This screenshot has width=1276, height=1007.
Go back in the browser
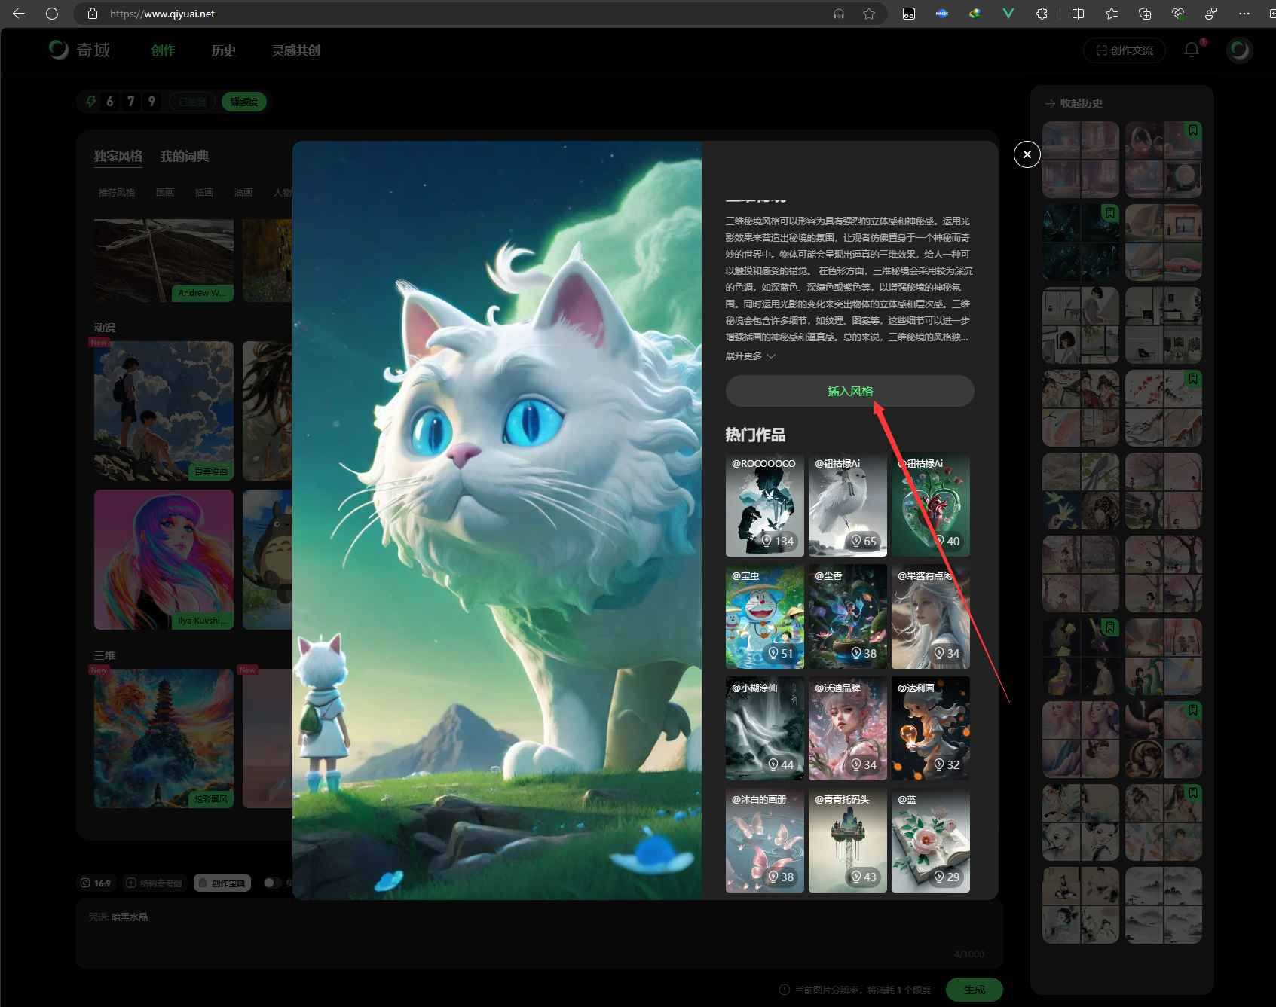(19, 14)
